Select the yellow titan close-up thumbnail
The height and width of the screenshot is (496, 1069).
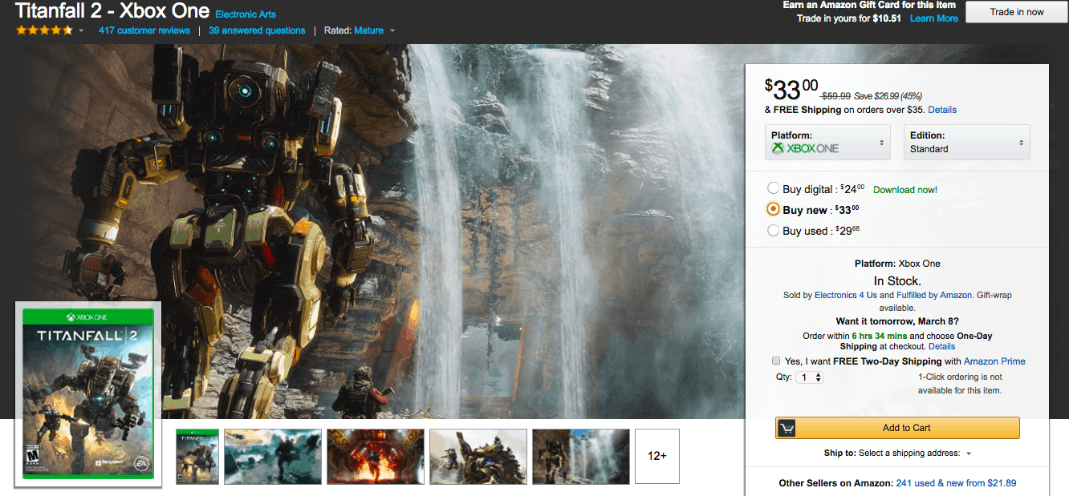[x=478, y=456]
